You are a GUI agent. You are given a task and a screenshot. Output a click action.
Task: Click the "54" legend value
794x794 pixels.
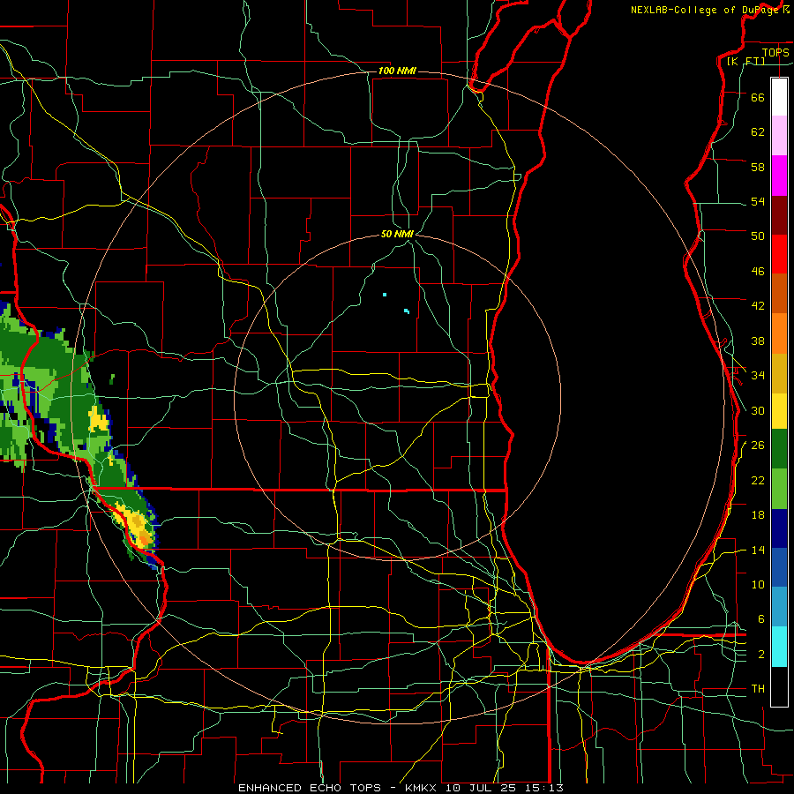[758, 201]
